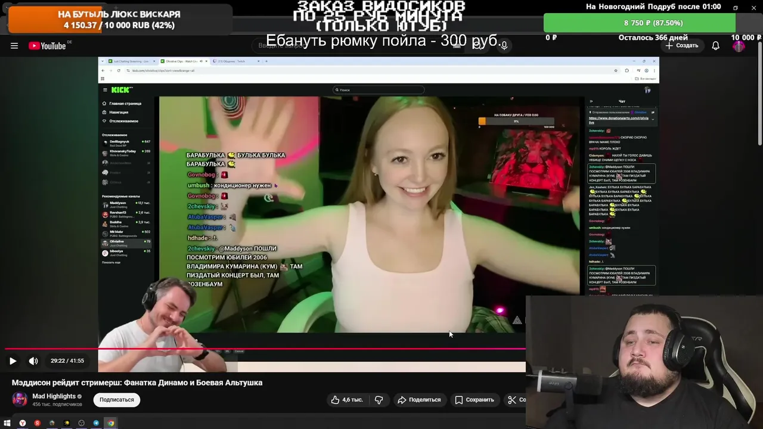
Task: Focus the Kick Поиск search field
Action: [x=379, y=90]
